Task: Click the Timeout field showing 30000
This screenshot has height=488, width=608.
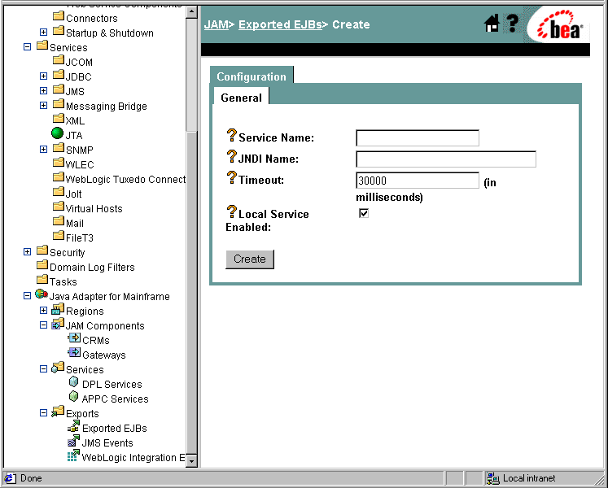Action: pos(418,181)
